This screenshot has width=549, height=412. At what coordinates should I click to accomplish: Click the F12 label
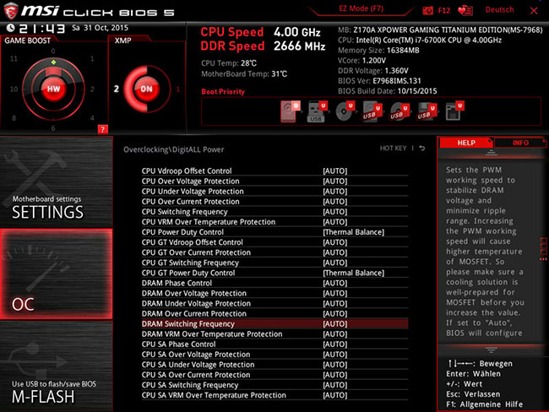(x=444, y=10)
